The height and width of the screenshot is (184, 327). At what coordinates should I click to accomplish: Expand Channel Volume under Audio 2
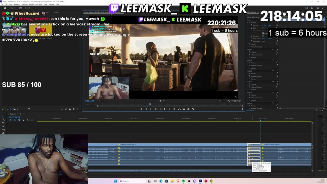pyautogui.click(x=247, y=66)
